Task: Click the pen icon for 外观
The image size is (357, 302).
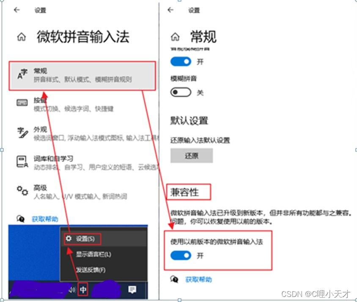Action: tap(22, 132)
